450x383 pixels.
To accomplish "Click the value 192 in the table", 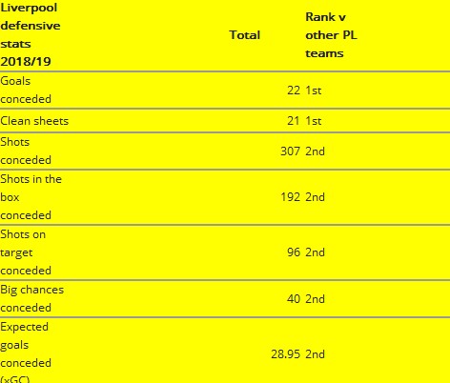I will coord(290,197).
